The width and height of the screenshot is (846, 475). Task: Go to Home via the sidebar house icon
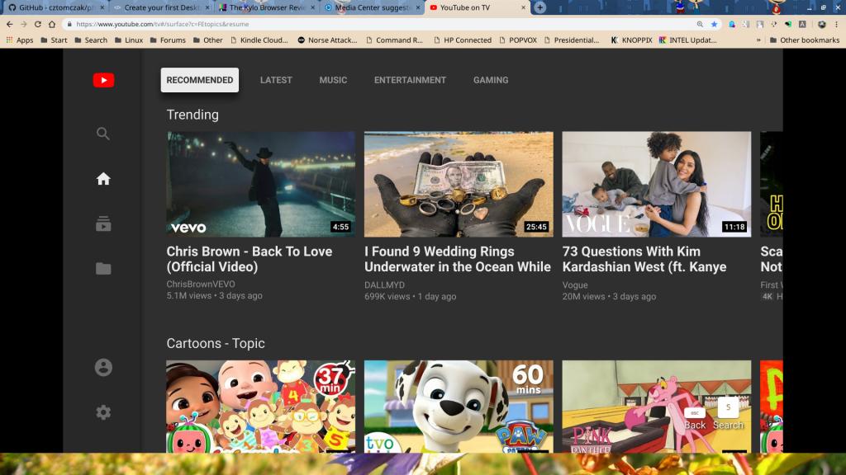103,179
